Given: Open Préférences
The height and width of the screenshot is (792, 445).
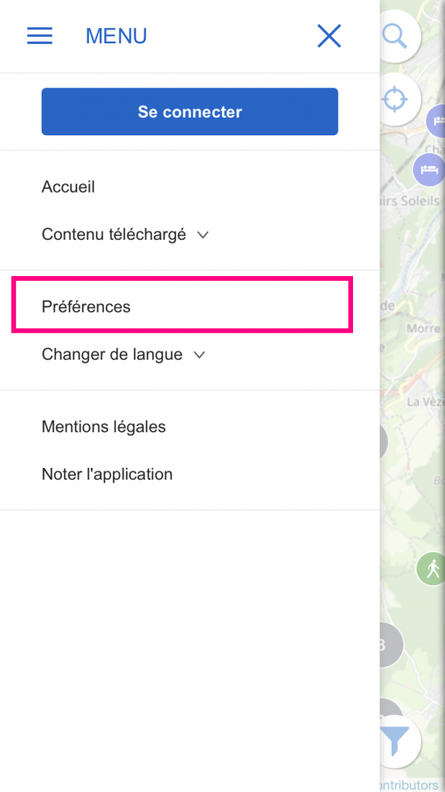Looking at the screenshot, I should tap(86, 306).
